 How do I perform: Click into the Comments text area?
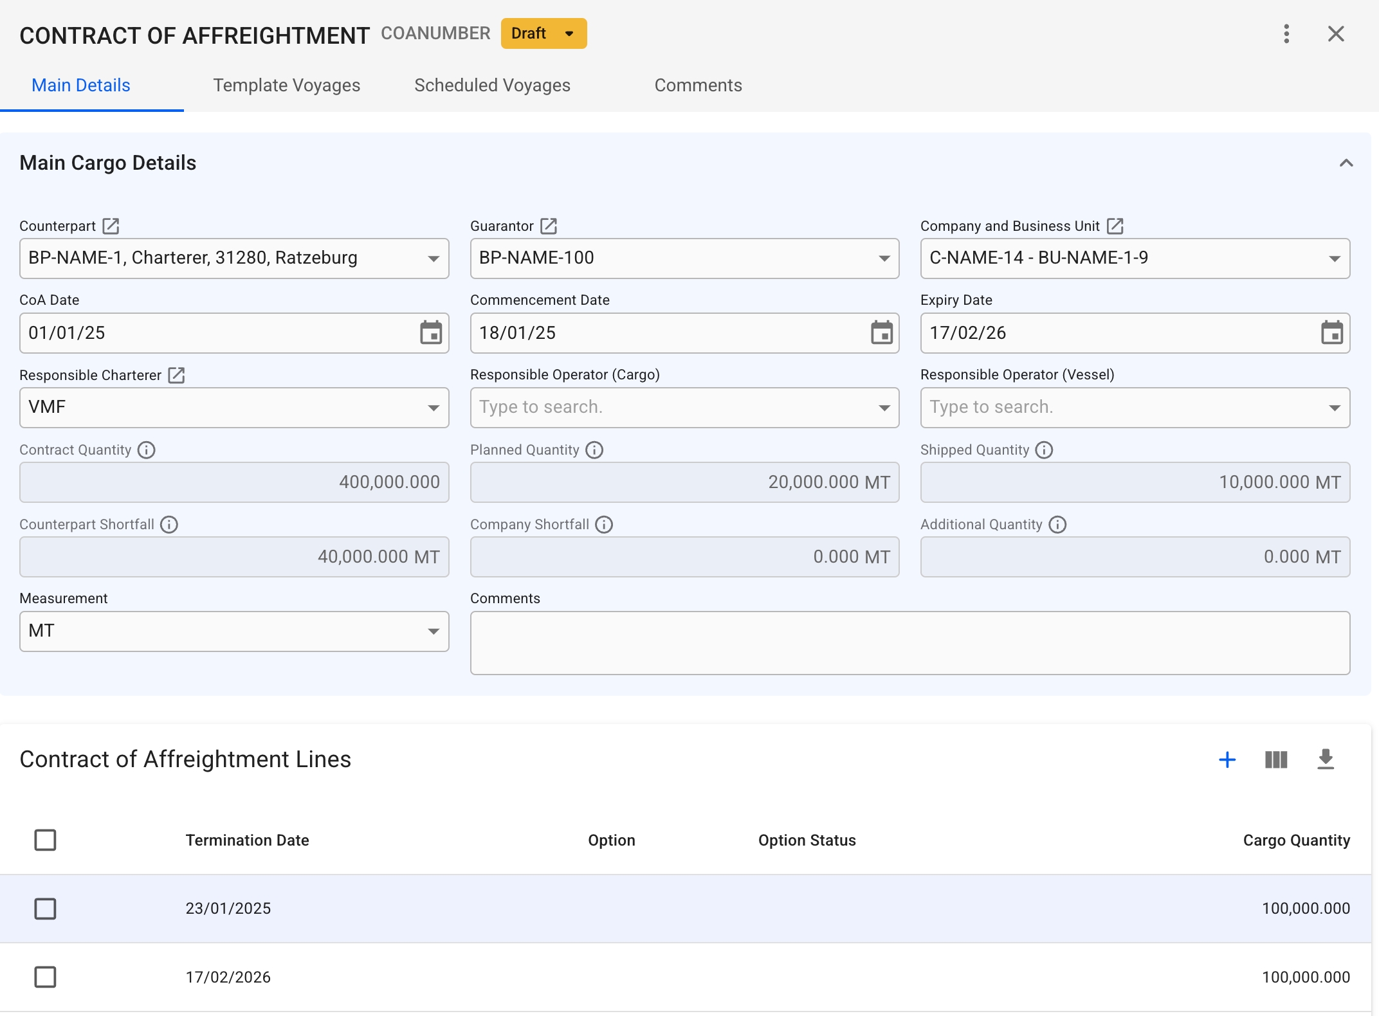pos(909,643)
